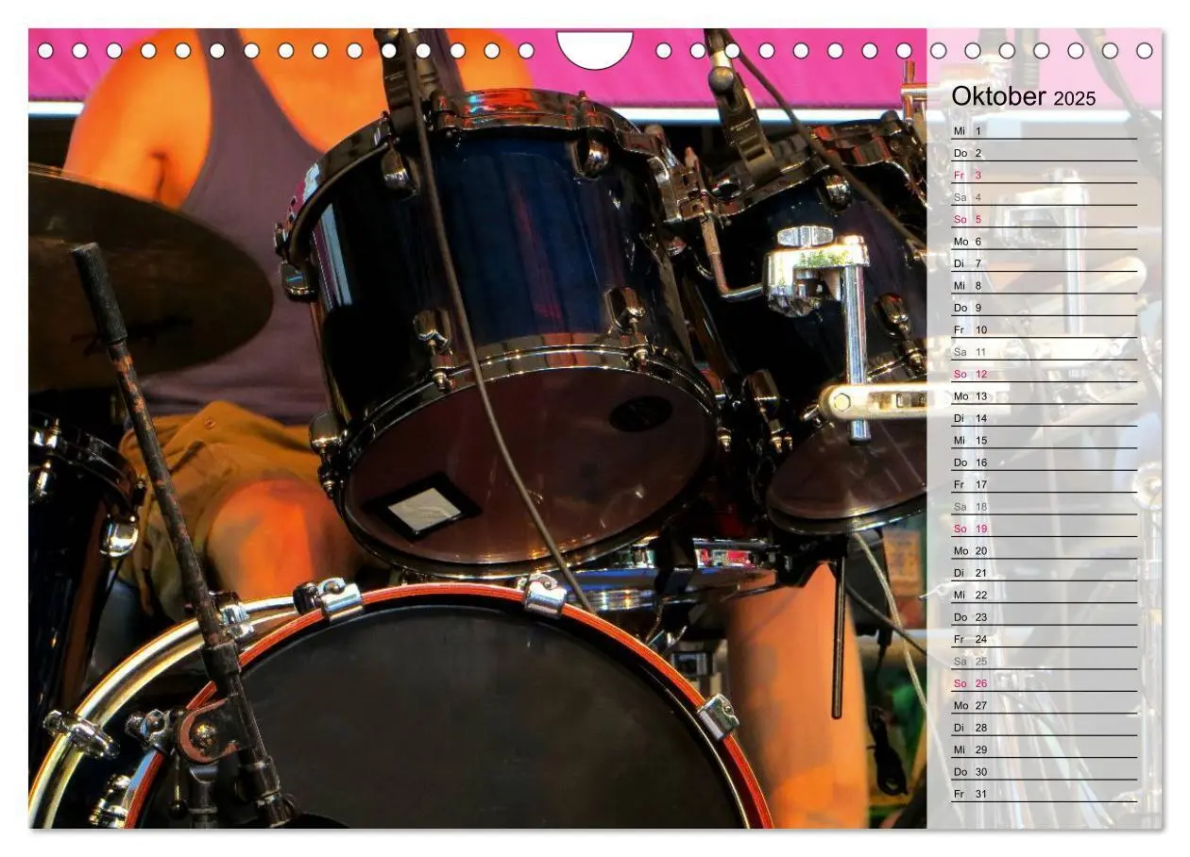
Task: Select the So 26 date row
Action: [x=1044, y=682]
